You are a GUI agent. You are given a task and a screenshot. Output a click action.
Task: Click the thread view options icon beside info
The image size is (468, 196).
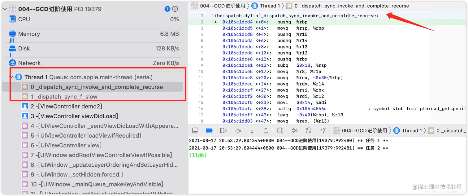click(x=175, y=9)
